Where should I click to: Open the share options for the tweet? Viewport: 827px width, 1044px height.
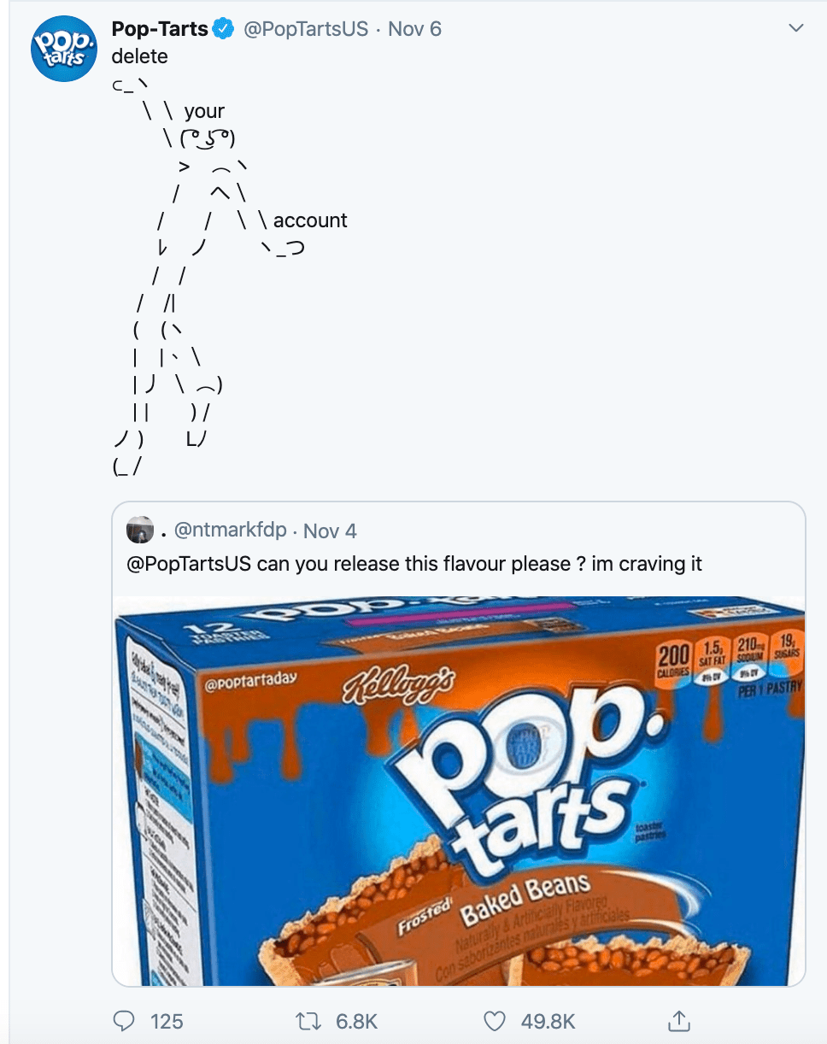[679, 1020]
